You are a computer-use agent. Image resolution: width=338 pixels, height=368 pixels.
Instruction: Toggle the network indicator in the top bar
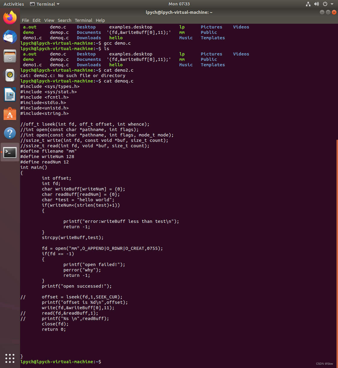click(308, 4)
